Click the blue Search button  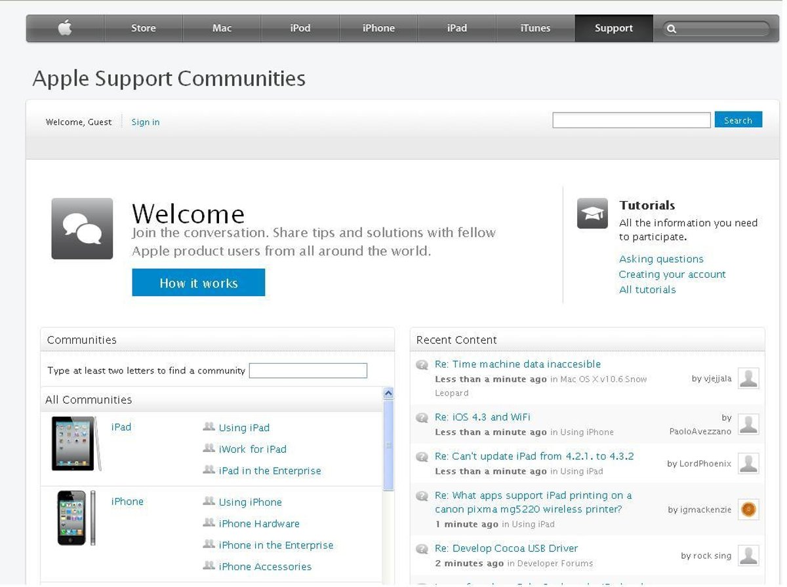point(738,120)
